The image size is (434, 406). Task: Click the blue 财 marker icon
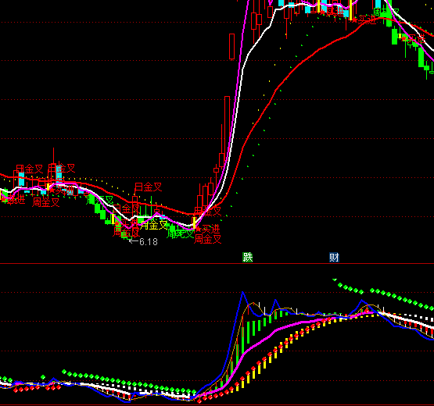pos(334,258)
